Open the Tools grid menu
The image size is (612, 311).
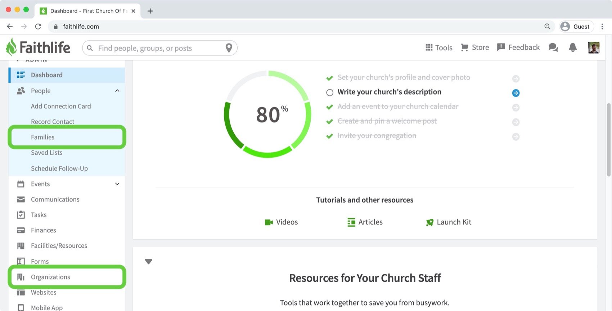(439, 48)
